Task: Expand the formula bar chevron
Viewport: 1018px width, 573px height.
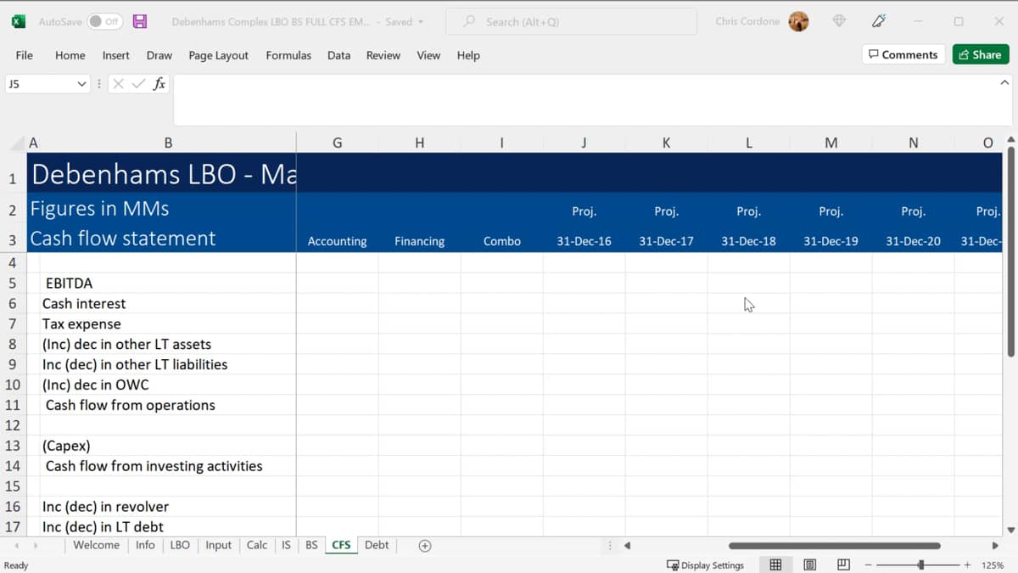Action: [1004, 83]
